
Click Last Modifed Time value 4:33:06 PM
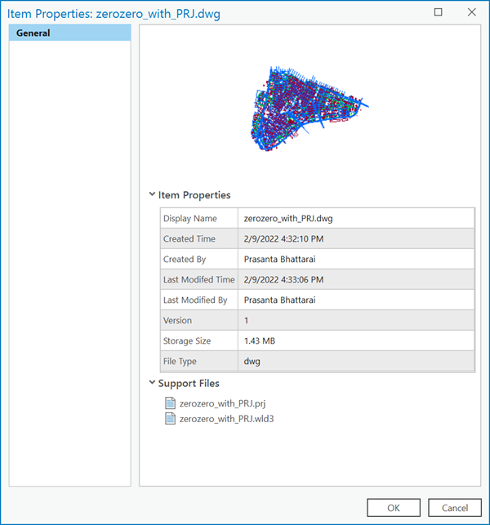tap(283, 279)
